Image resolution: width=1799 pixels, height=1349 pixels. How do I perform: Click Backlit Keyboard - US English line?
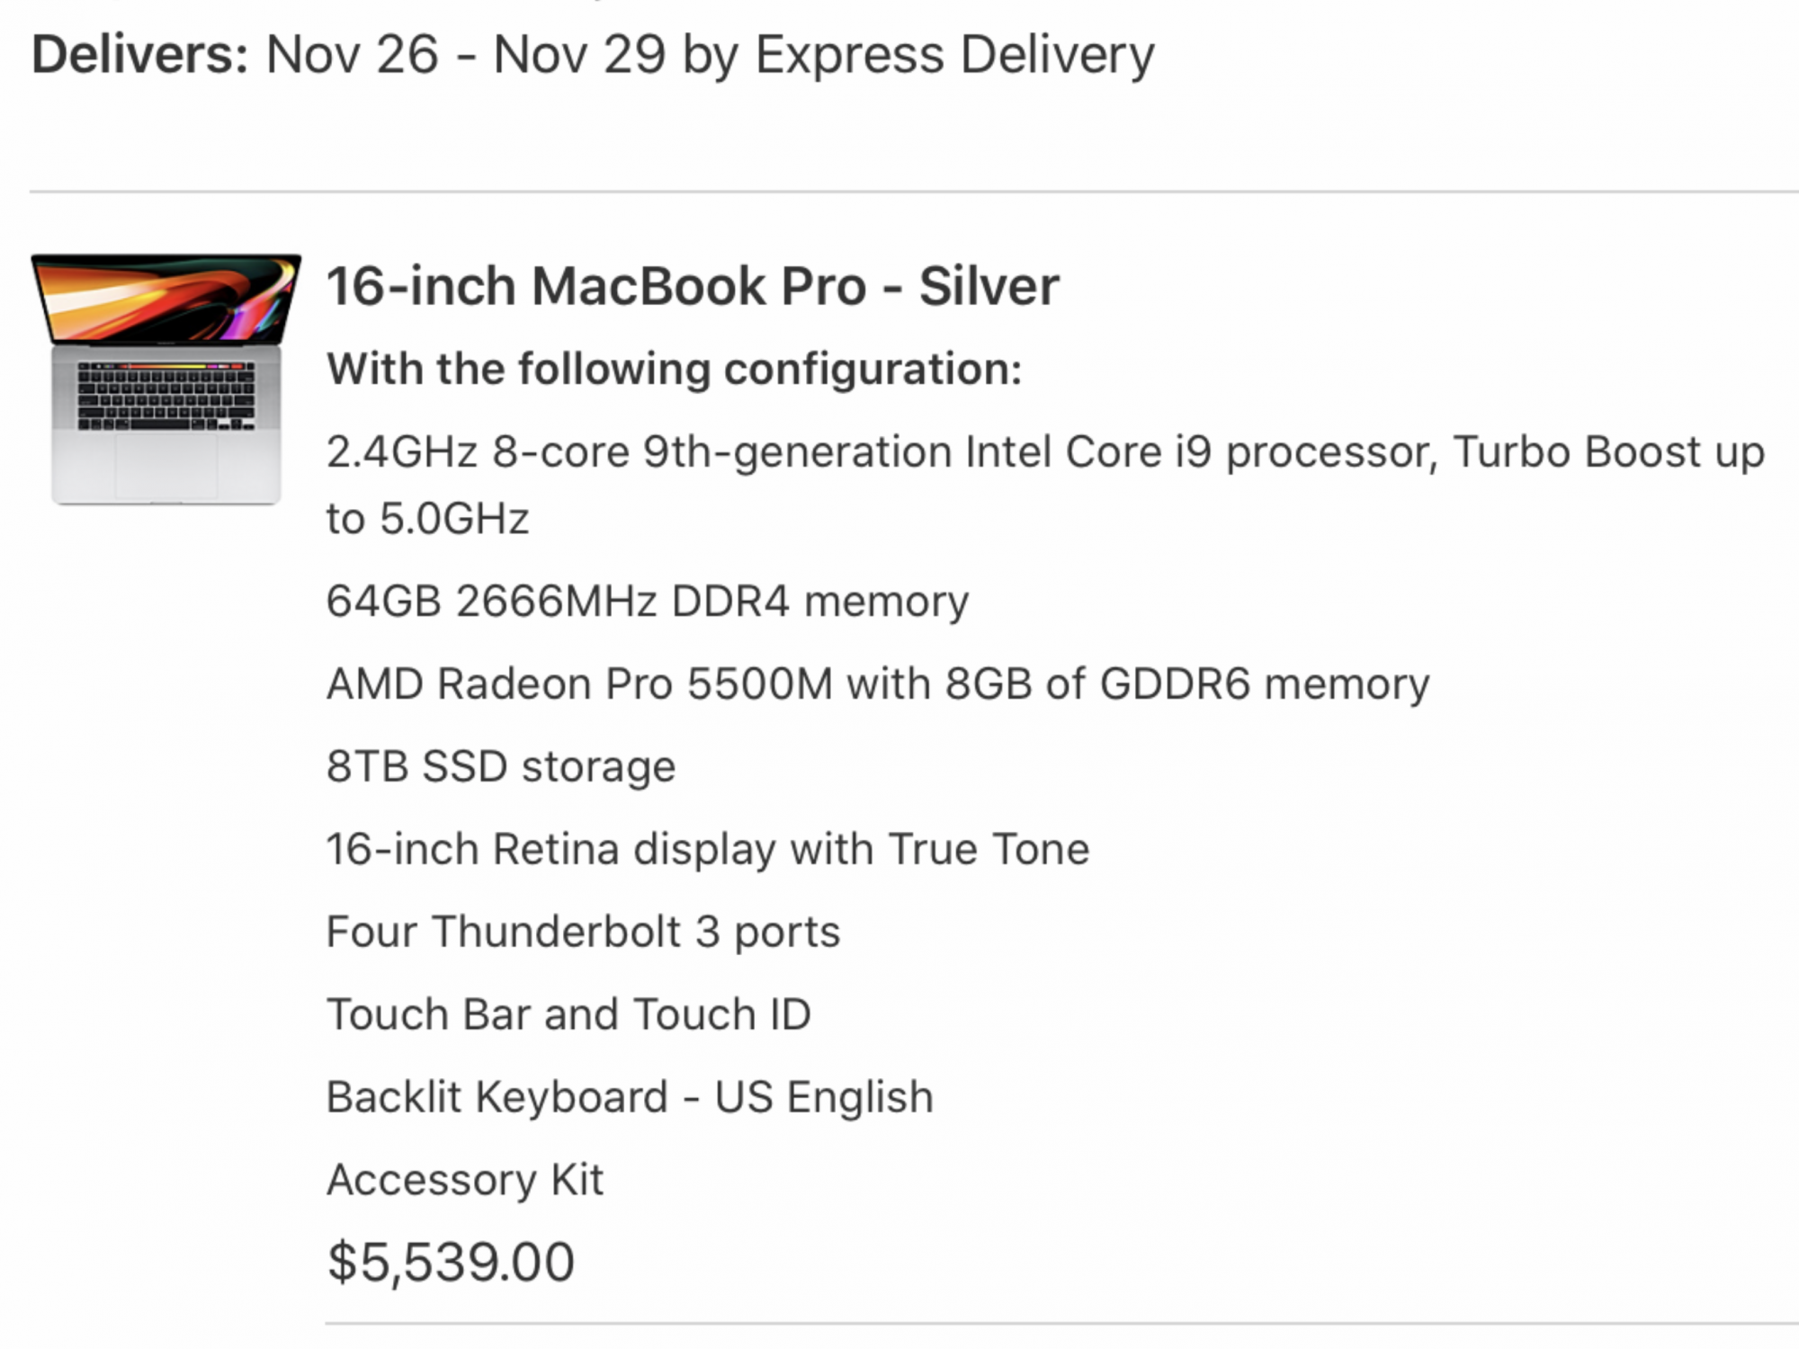[x=630, y=1097]
